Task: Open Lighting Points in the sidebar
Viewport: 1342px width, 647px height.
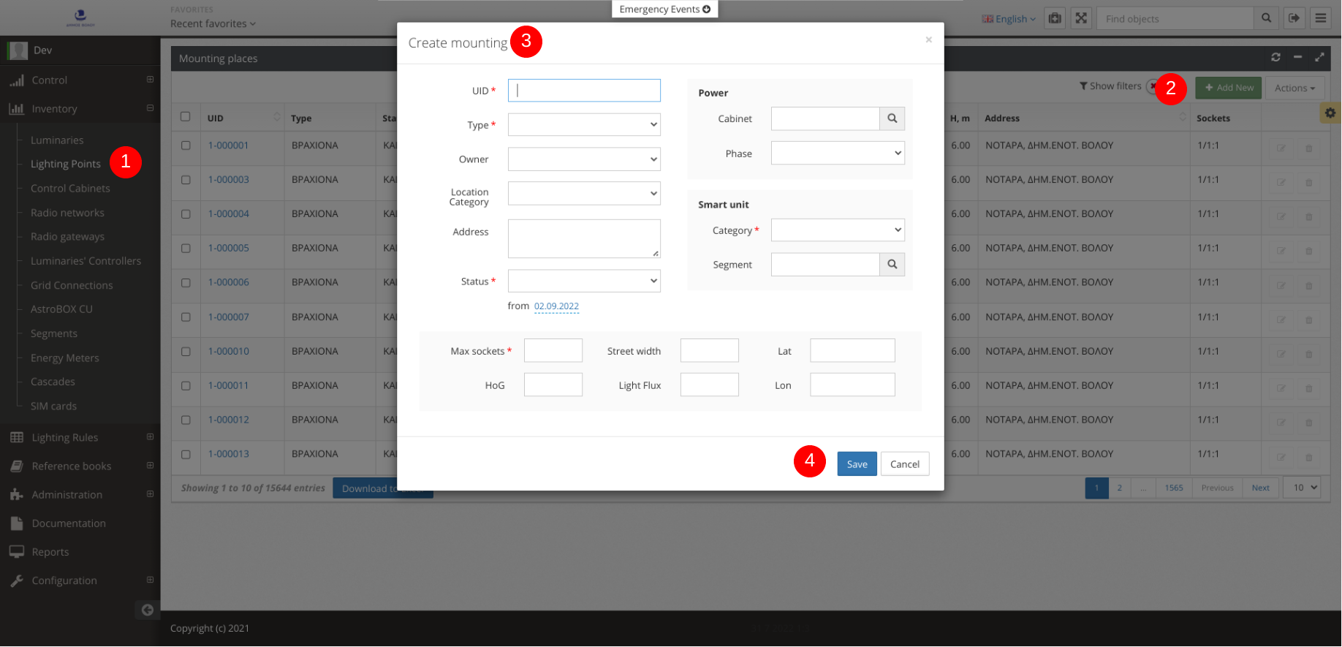Action: pos(66,164)
